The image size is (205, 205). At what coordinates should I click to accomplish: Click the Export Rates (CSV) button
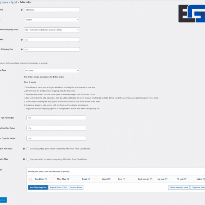coord(58,187)
